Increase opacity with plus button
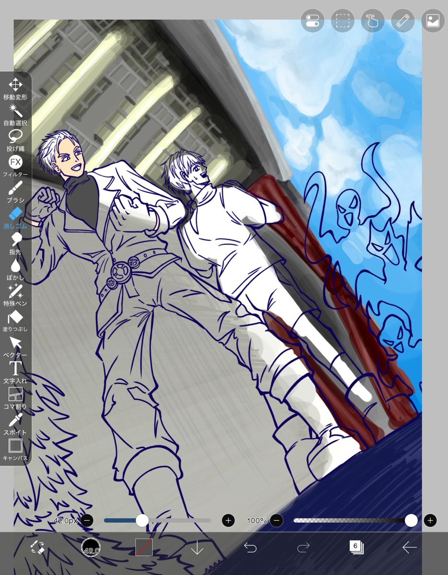Viewport: 448px width, 575px height. 430,520
